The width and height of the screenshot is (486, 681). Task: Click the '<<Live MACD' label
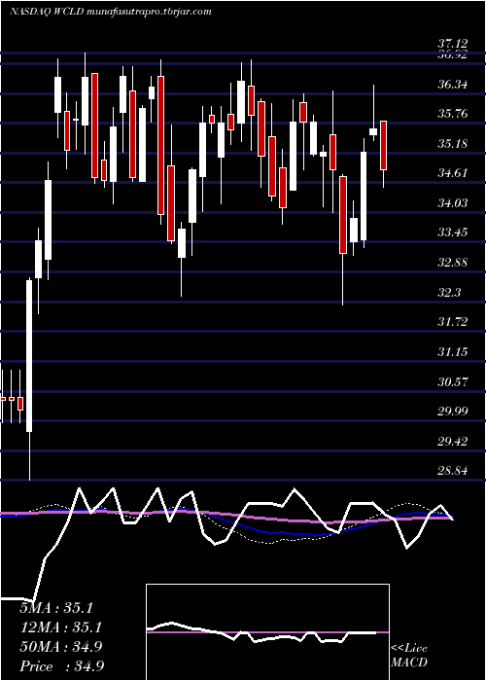click(x=409, y=656)
